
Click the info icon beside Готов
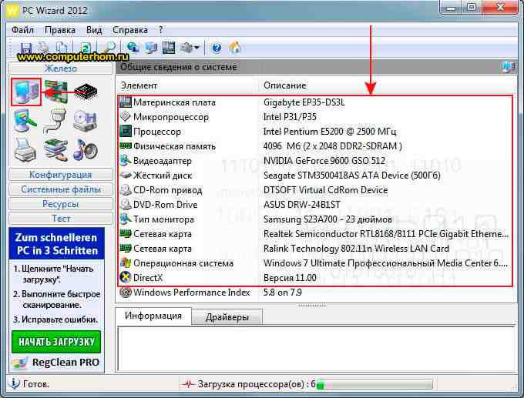pyautogui.click(x=14, y=383)
